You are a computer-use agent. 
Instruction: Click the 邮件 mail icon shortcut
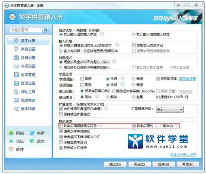point(11,149)
